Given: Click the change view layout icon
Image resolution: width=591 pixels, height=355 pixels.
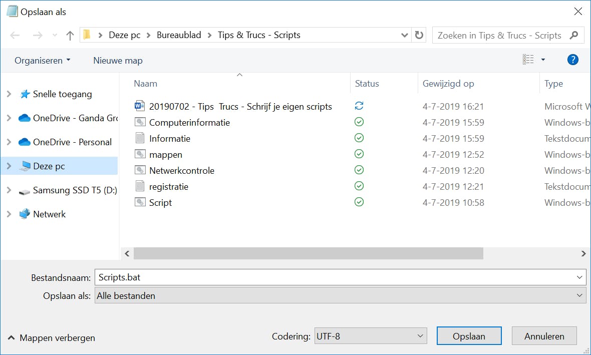Looking at the screenshot, I should point(528,60).
